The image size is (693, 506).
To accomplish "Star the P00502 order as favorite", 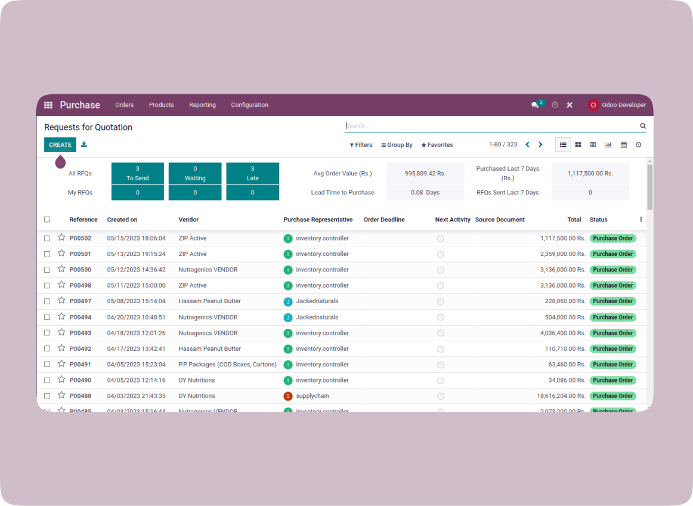I will [61, 237].
